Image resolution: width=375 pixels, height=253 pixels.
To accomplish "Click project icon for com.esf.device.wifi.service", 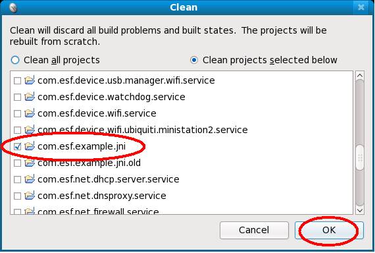I will pyautogui.click(x=30, y=113).
